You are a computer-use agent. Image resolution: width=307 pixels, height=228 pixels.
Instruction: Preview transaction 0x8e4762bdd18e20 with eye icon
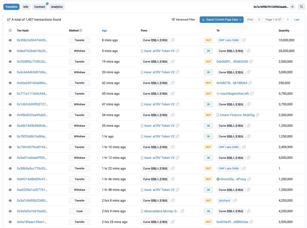click(10, 51)
